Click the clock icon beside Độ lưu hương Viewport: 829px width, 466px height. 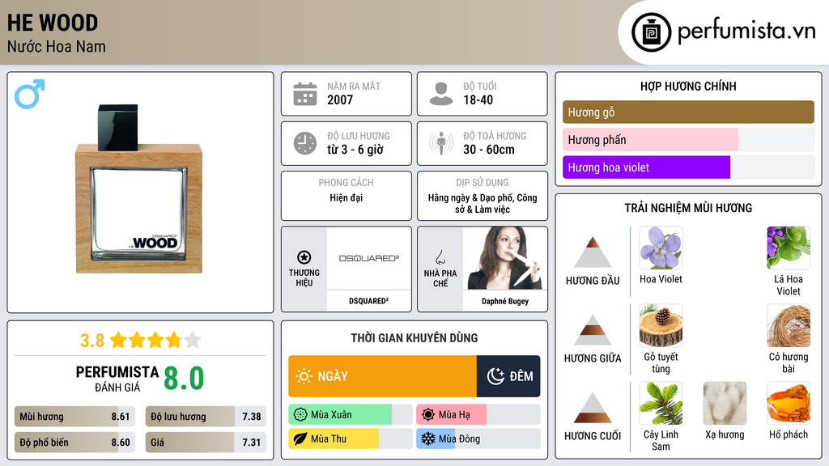coord(305,143)
